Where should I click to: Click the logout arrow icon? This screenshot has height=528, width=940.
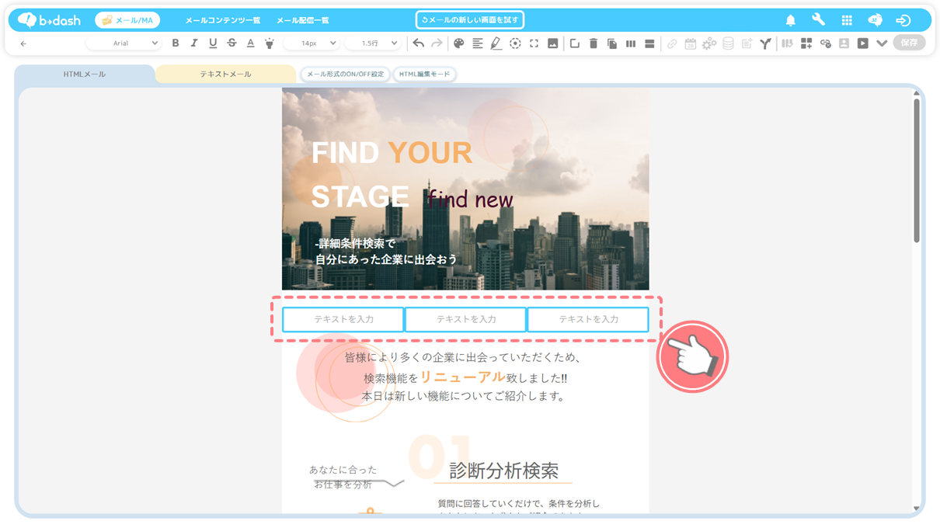point(903,20)
